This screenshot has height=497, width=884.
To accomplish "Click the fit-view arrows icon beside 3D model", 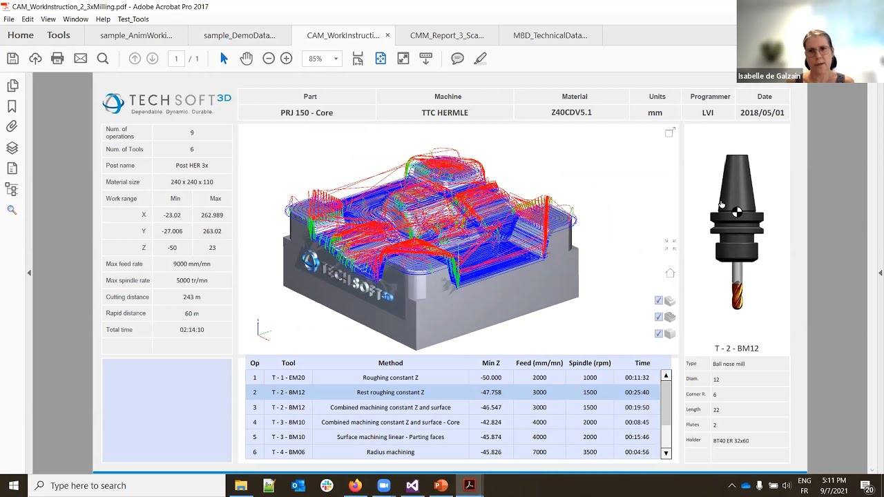I will pos(670,245).
